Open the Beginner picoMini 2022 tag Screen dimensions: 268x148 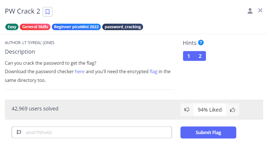point(76,27)
